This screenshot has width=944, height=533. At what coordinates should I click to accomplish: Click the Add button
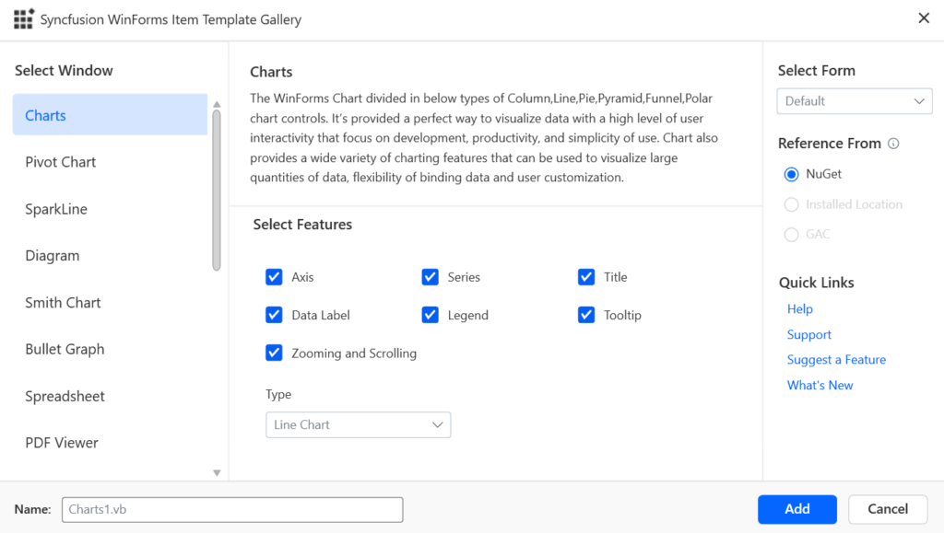[x=796, y=509]
